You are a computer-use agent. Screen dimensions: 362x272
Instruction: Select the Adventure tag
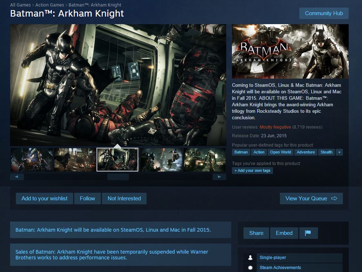click(306, 152)
